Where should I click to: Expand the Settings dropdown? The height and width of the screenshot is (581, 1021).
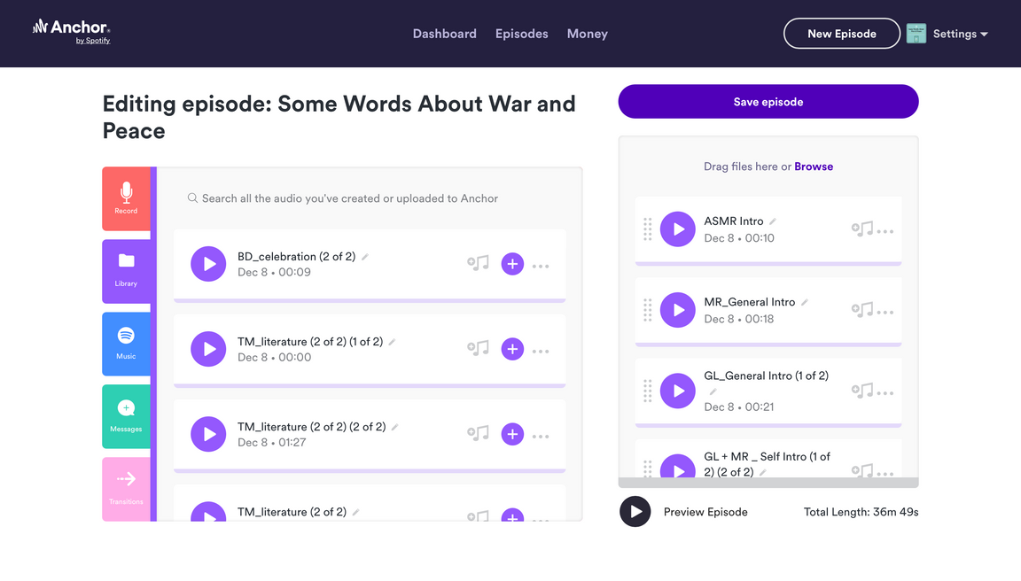(961, 34)
